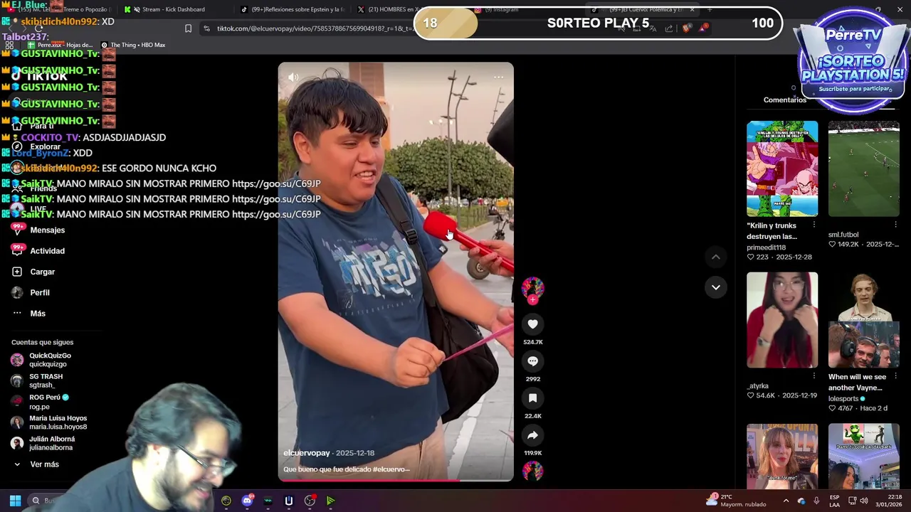Image resolution: width=911 pixels, height=512 pixels.
Task: Open the weather widget showing 21°C
Action: pos(736,500)
